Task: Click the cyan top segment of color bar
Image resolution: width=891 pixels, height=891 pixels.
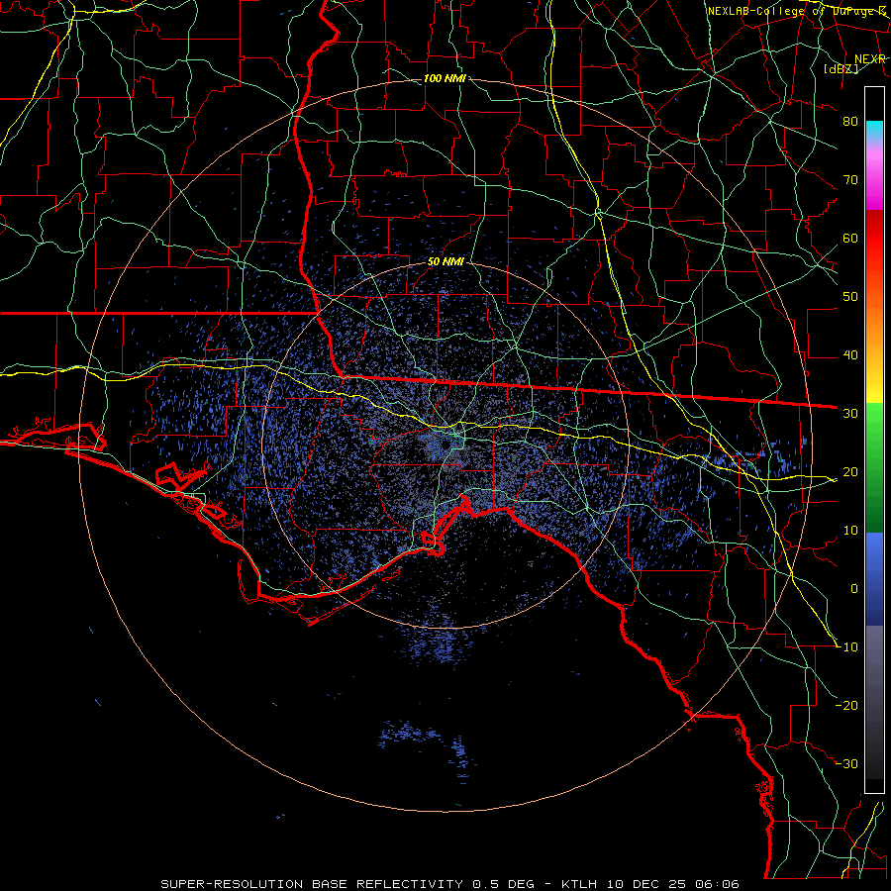Action: pyautogui.click(x=874, y=130)
